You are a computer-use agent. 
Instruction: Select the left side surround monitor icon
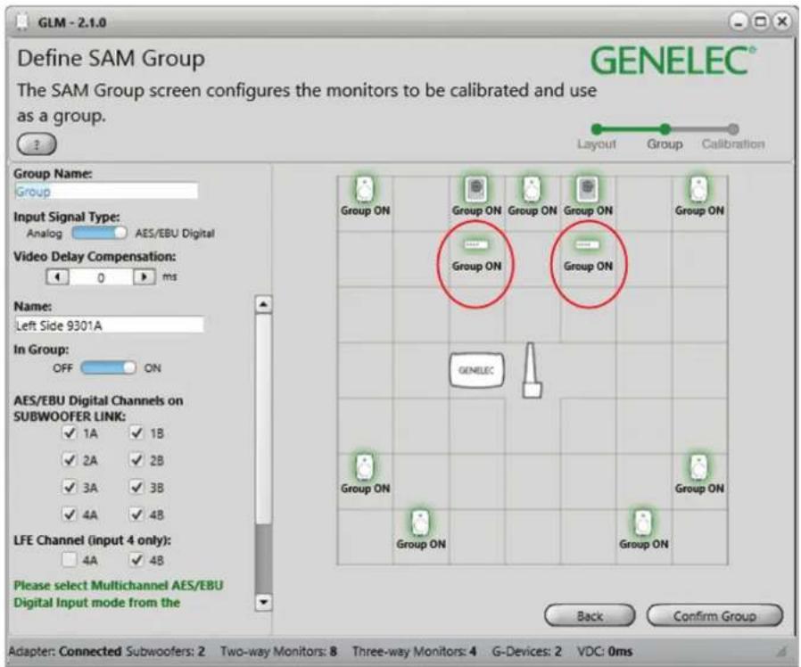(365, 467)
